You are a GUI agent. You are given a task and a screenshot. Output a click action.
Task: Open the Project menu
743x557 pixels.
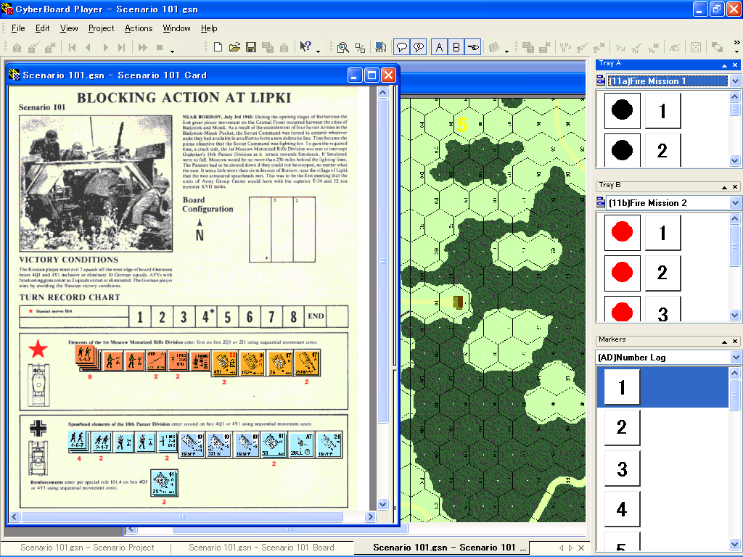coord(101,28)
